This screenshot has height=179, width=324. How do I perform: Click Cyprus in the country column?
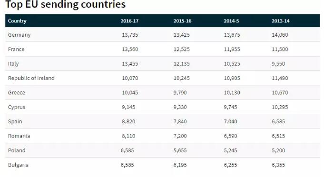tap(16, 107)
